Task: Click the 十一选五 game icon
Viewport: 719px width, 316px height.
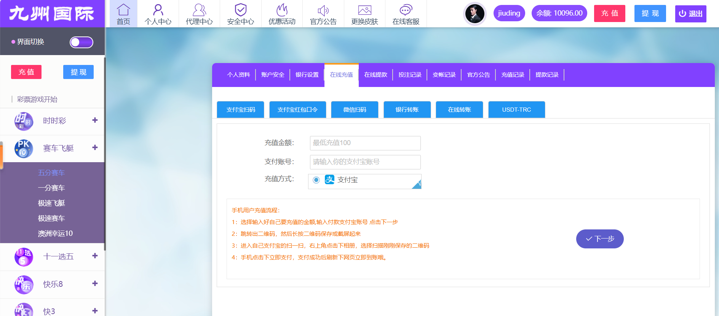Action: click(24, 257)
